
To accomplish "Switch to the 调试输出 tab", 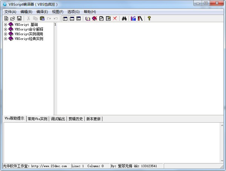I will pyautogui.click(x=58, y=119).
